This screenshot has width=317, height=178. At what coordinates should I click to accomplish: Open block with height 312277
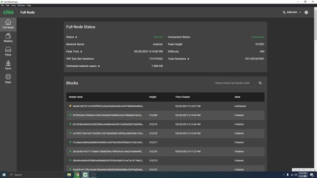165,142
